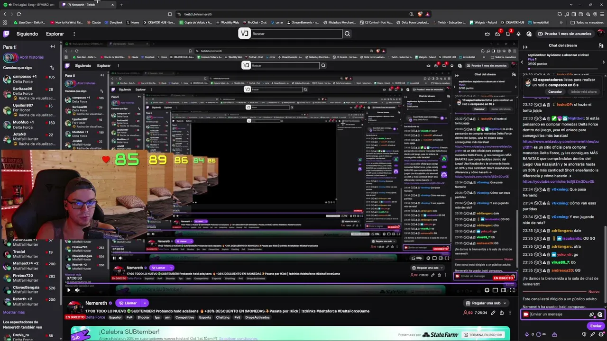This screenshot has width=607, height=341.
Task: Open the emote picker in chat input
Action: 600,314
